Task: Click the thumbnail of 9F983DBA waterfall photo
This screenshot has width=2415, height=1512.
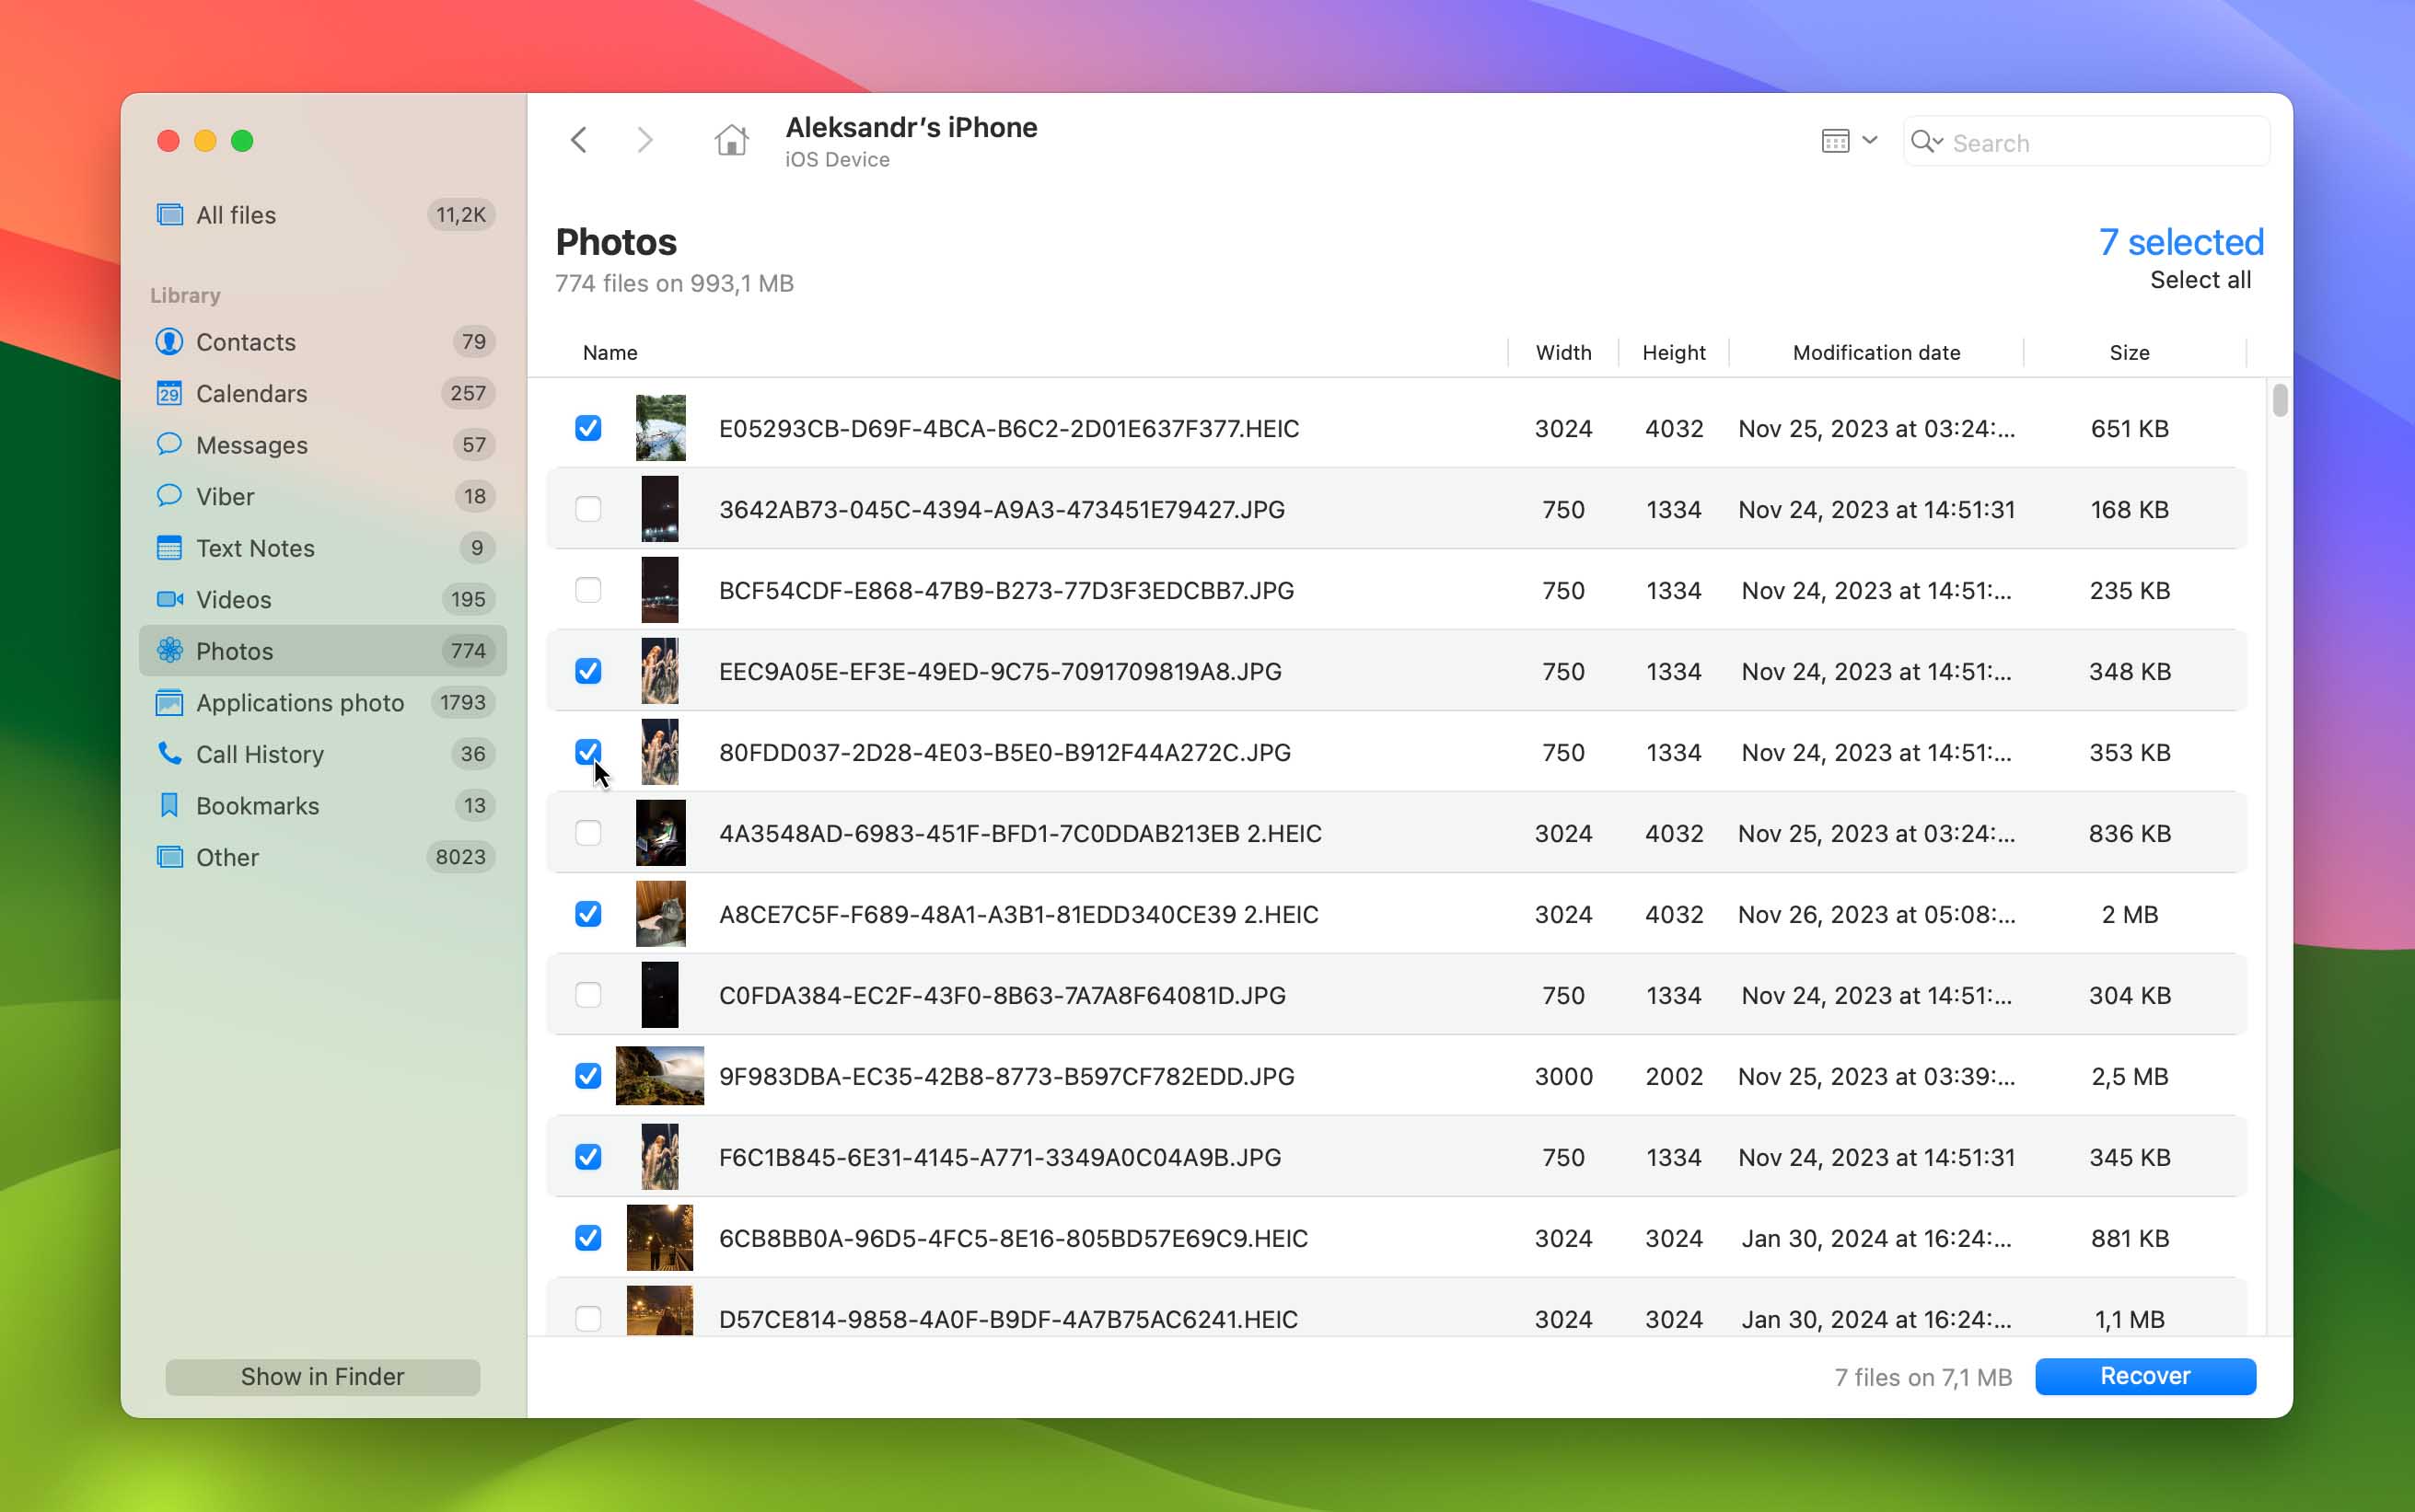Action: 660,1075
